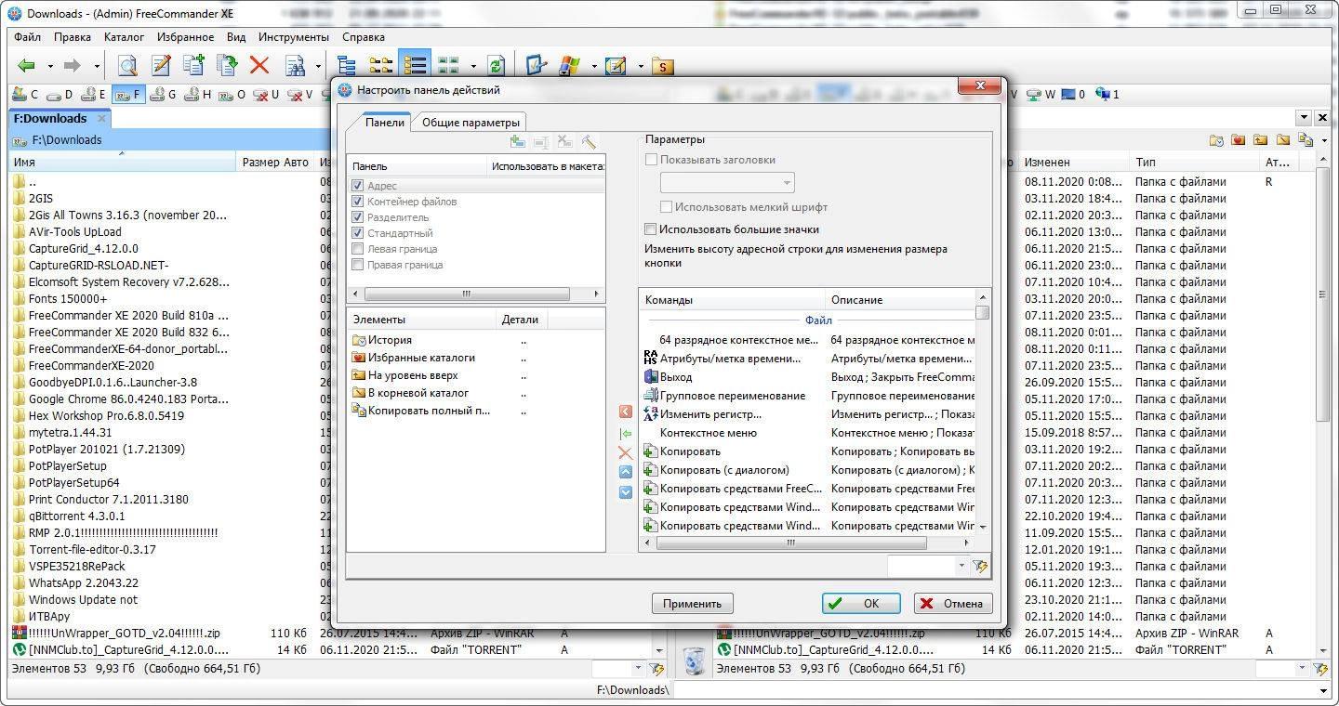The image size is (1339, 706).
Task: Open thumbnails view dropdown arrow
Action: tap(472, 66)
